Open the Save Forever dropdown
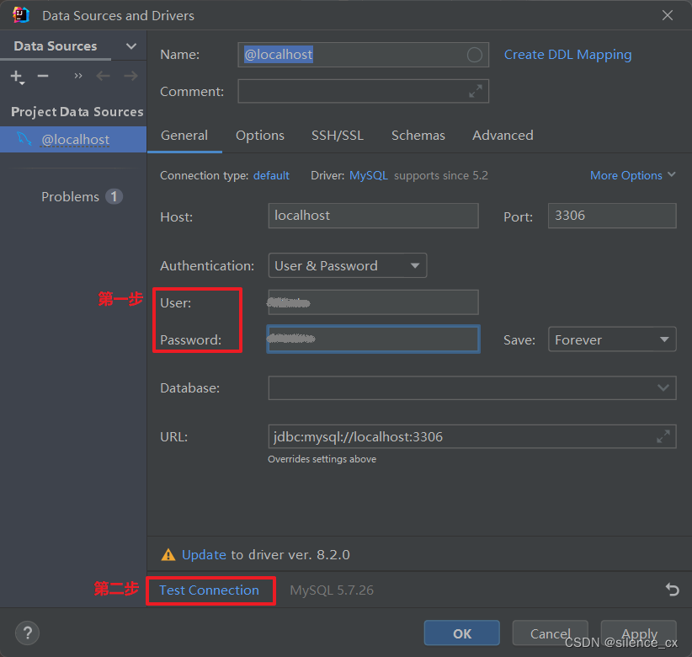Screen dimensions: 692x657 coord(612,339)
